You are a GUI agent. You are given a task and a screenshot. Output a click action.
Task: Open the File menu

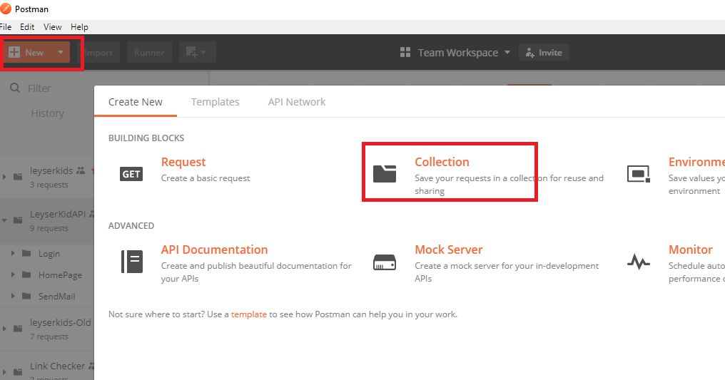[6, 27]
